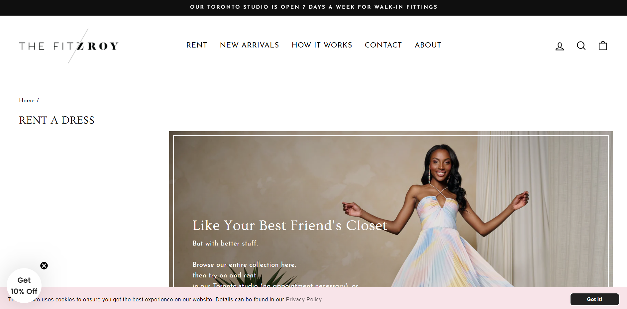Click the Toronto studio announcement banner
627x309 pixels.
(x=313, y=7)
